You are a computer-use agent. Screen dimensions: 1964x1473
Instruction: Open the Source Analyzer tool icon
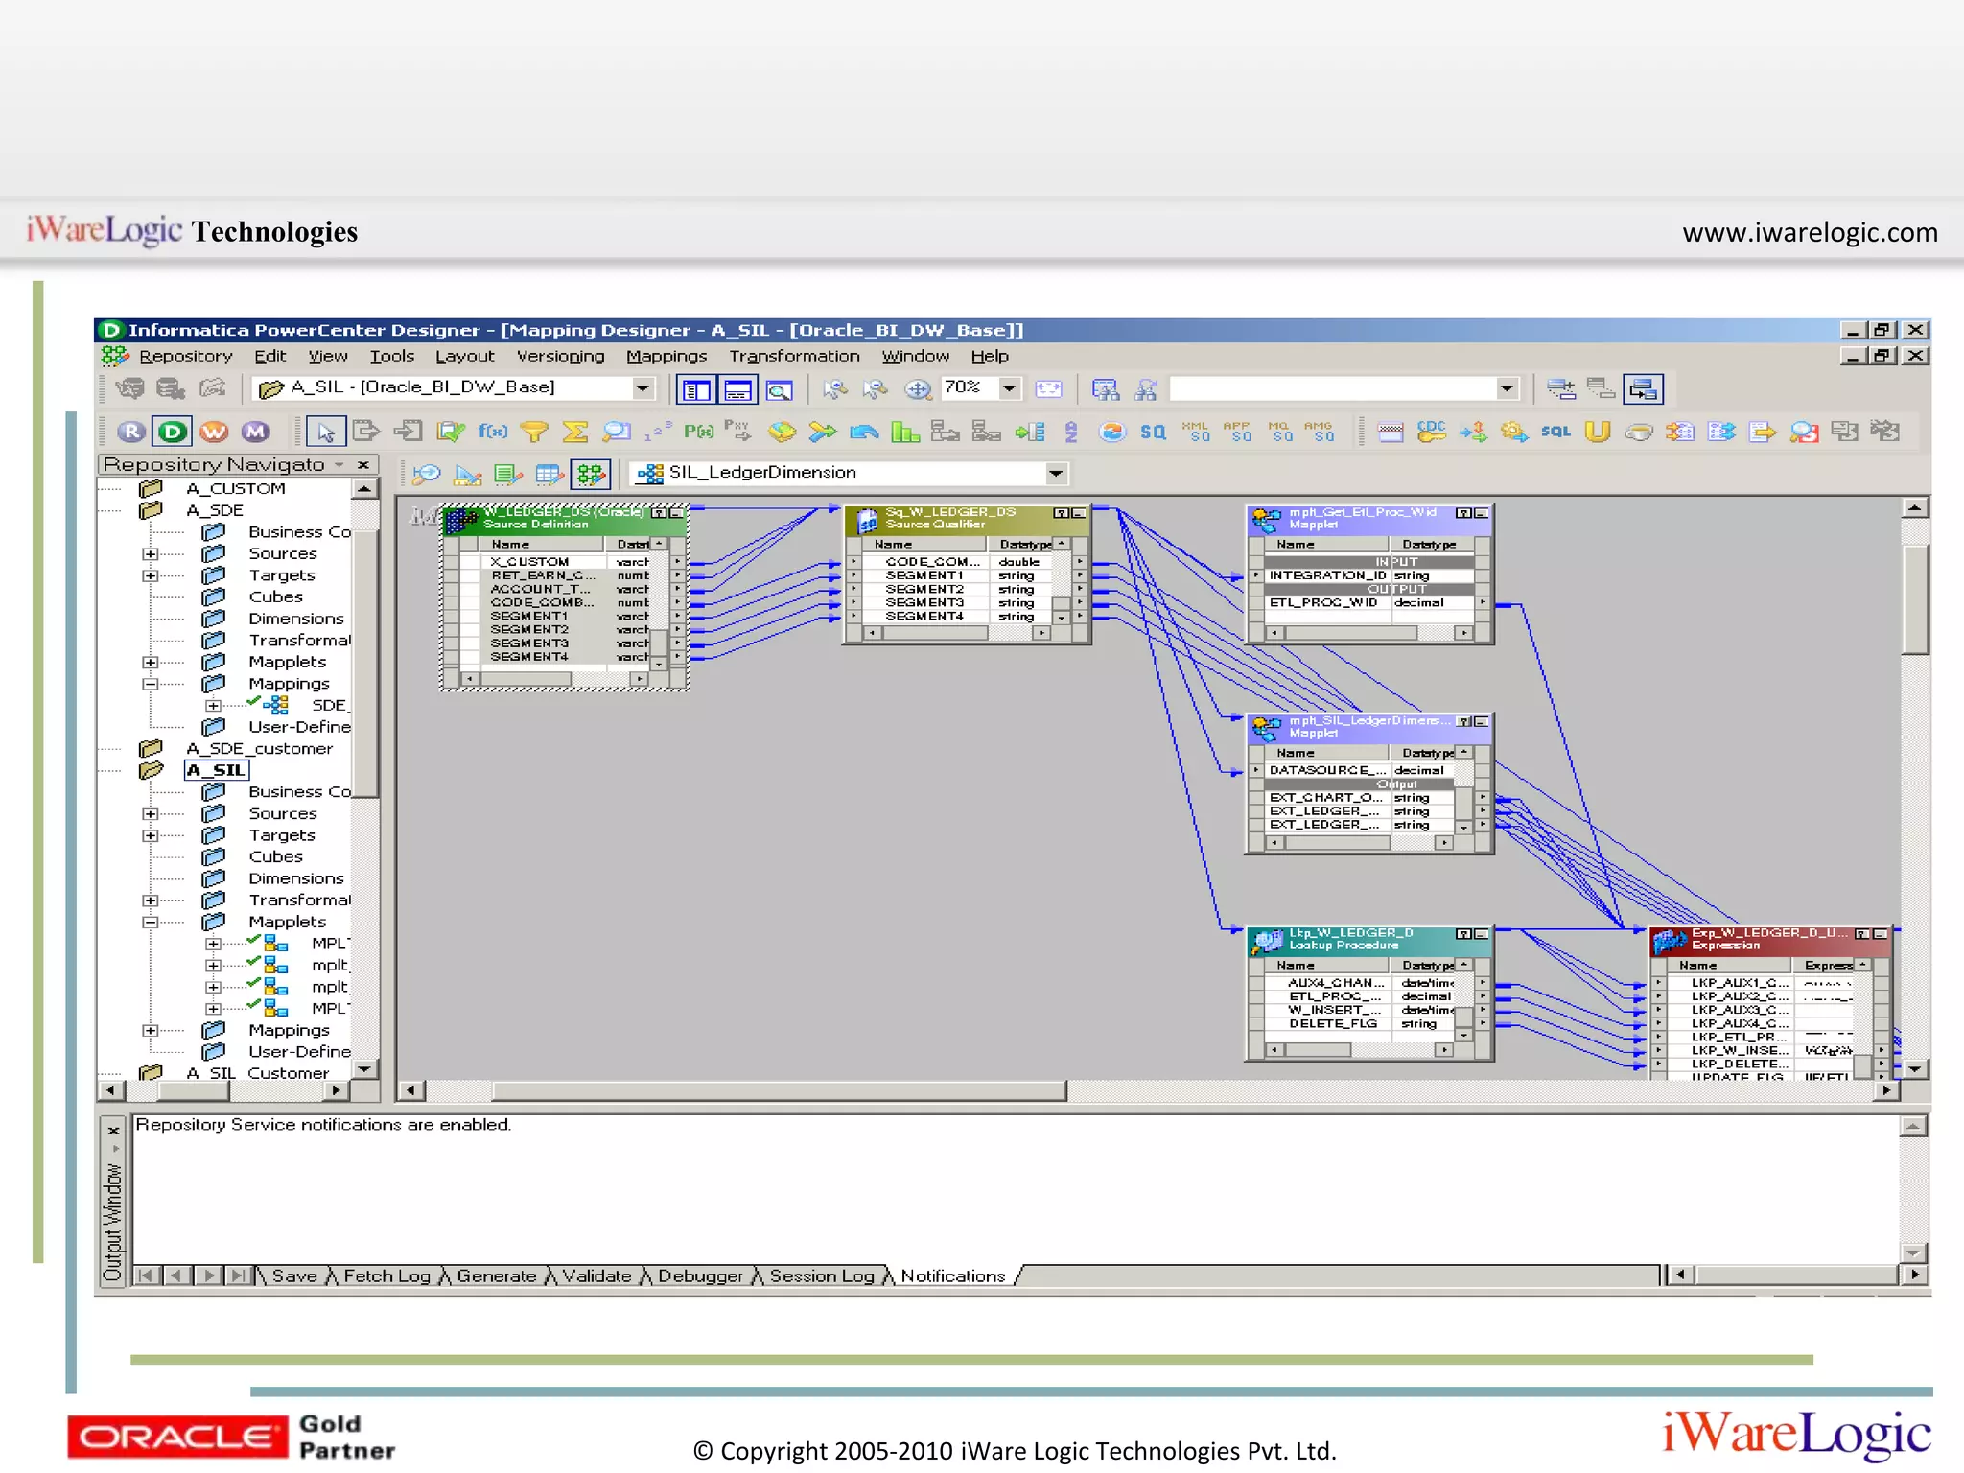point(426,474)
